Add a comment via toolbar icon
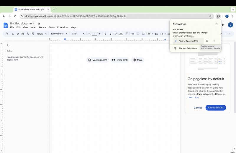 (x=138, y=34)
